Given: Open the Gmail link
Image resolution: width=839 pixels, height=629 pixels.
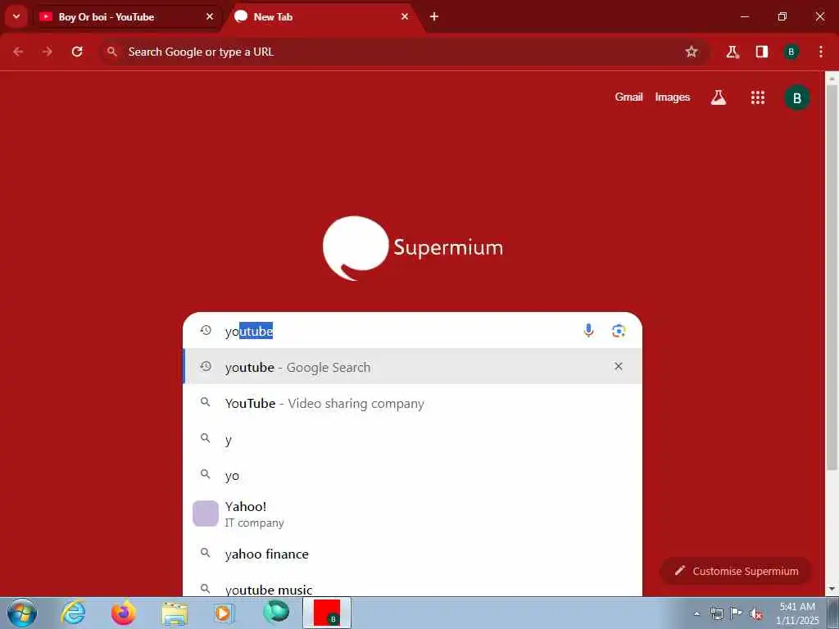Looking at the screenshot, I should 628,97.
